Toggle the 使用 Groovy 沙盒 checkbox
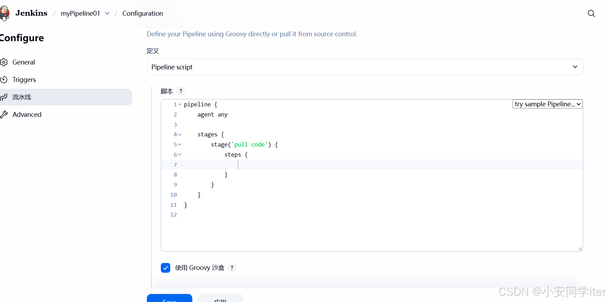Viewport: 607px width, 302px height. [165, 268]
